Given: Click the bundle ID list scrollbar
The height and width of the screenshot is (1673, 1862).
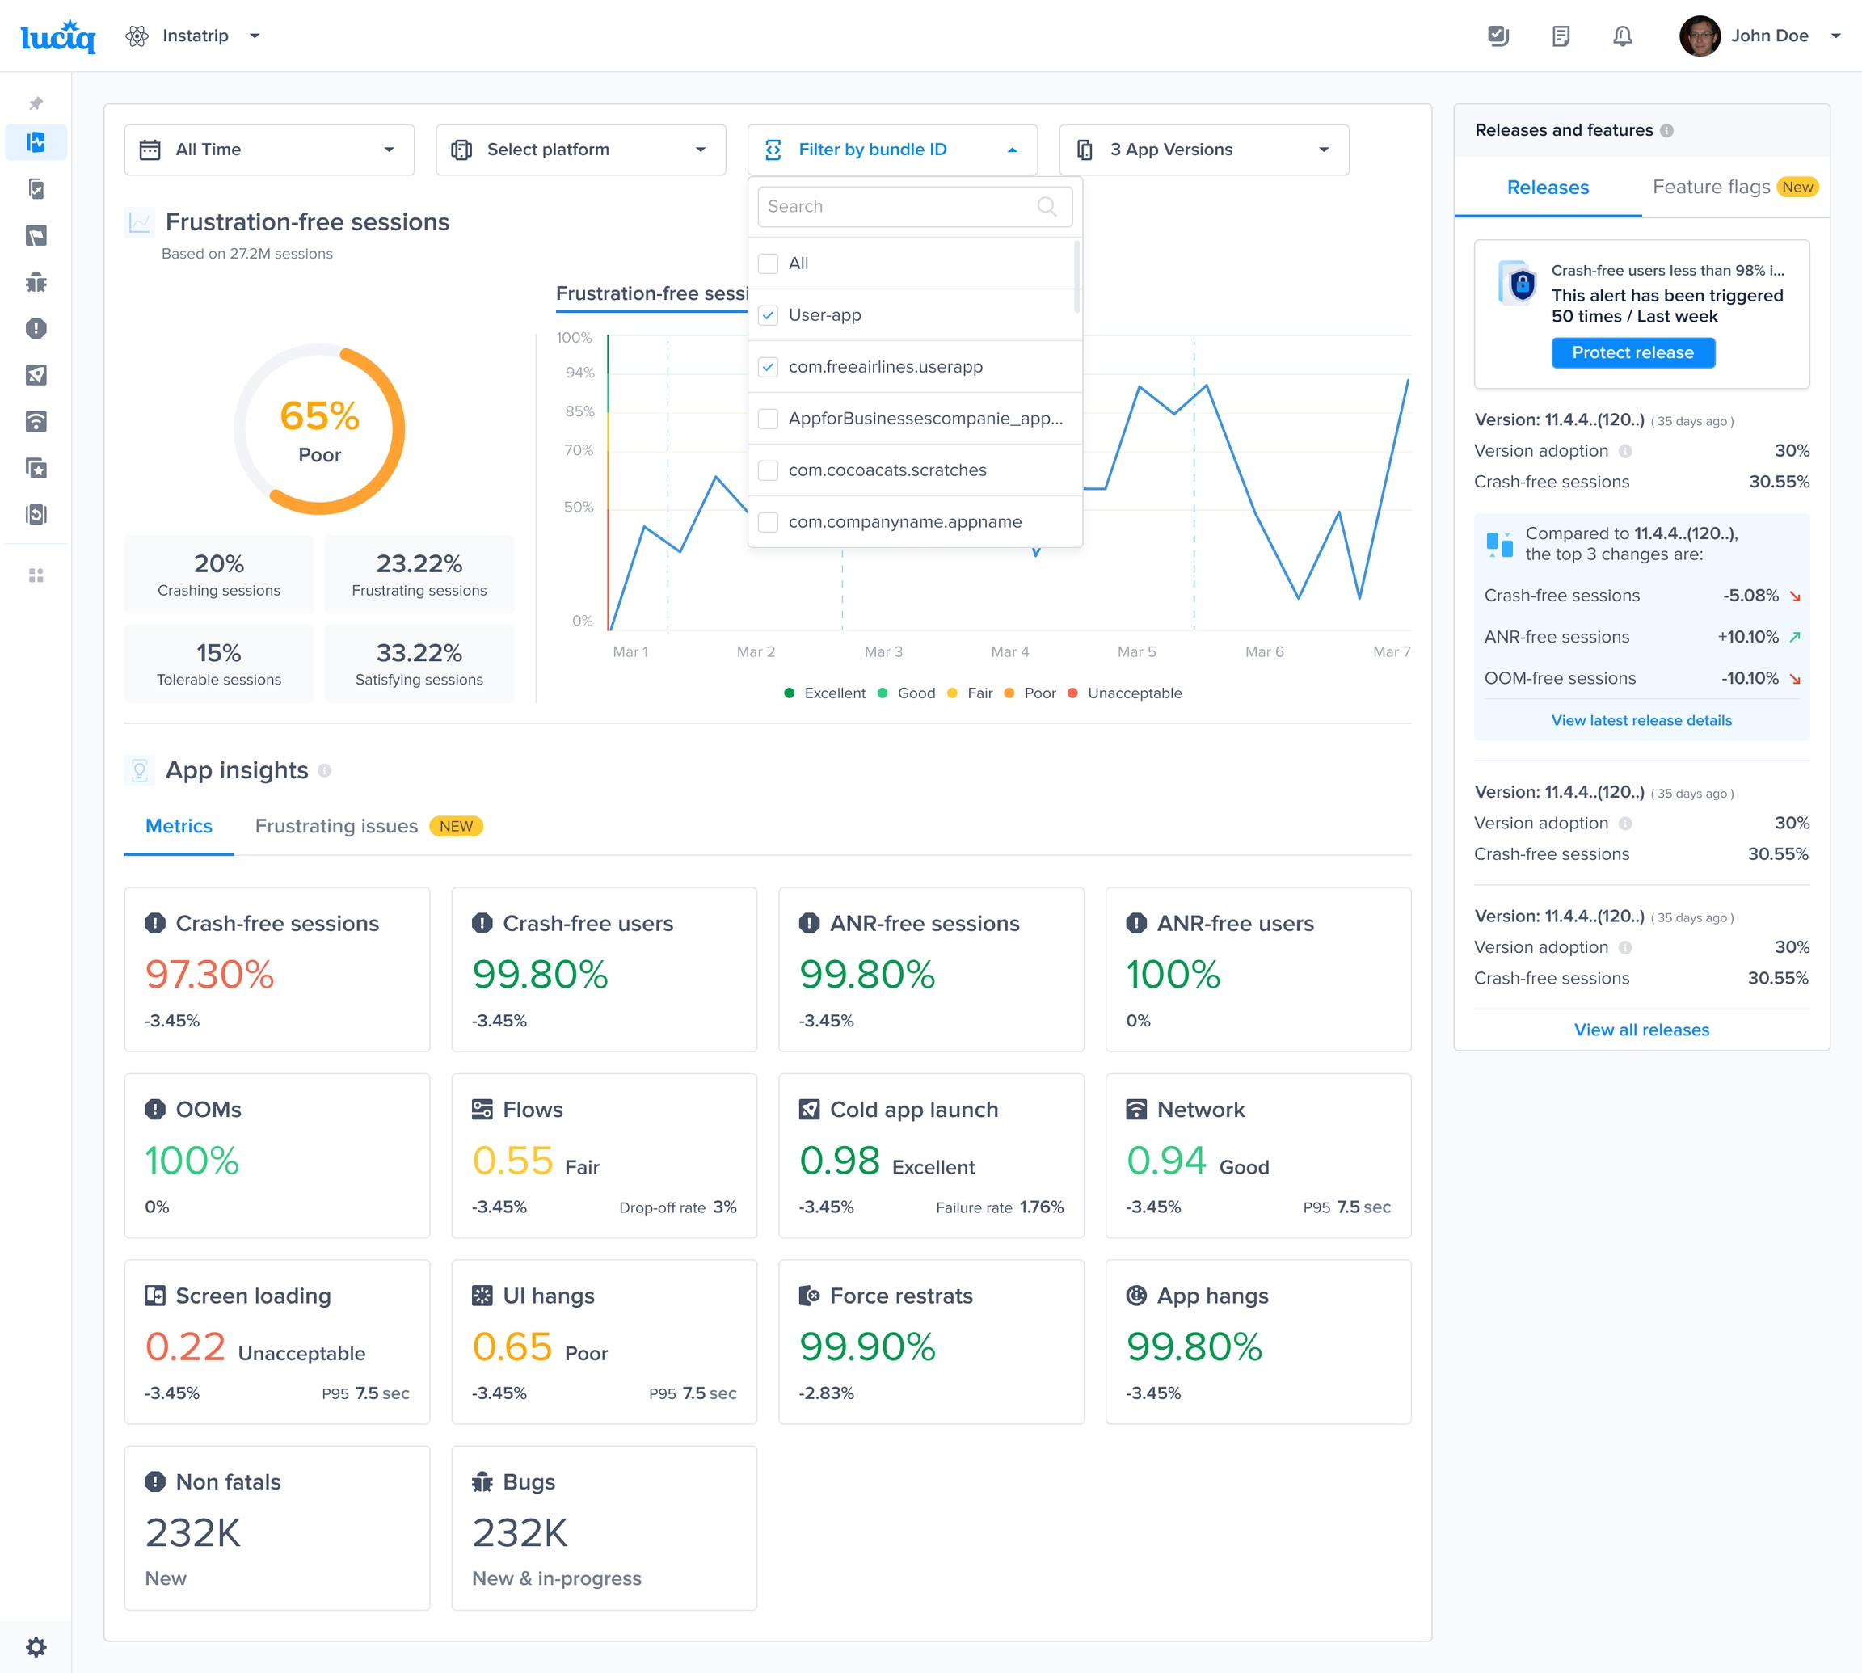Looking at the screenshot, I should click(x=1076, y=277).
